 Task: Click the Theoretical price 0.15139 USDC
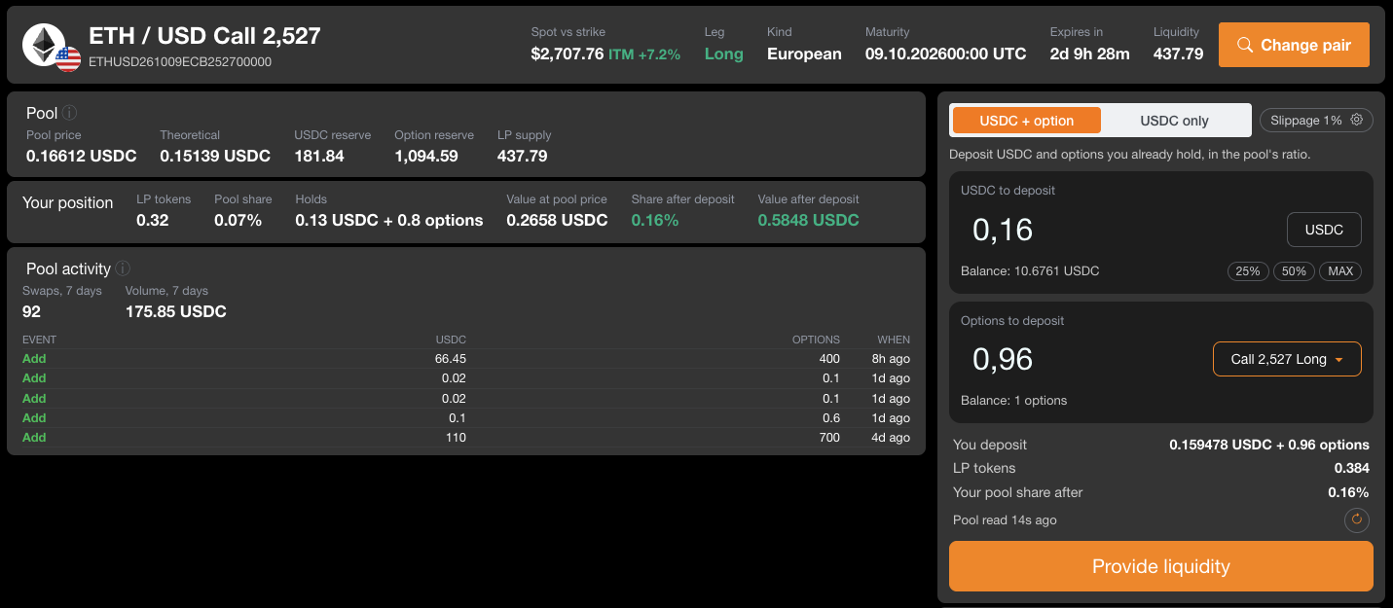(x=215, y=156)
